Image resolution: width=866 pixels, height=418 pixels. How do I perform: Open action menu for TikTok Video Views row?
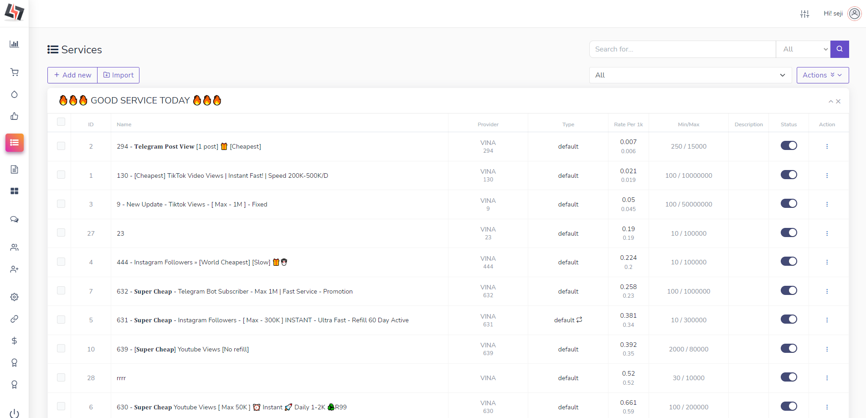pos(827,175)
